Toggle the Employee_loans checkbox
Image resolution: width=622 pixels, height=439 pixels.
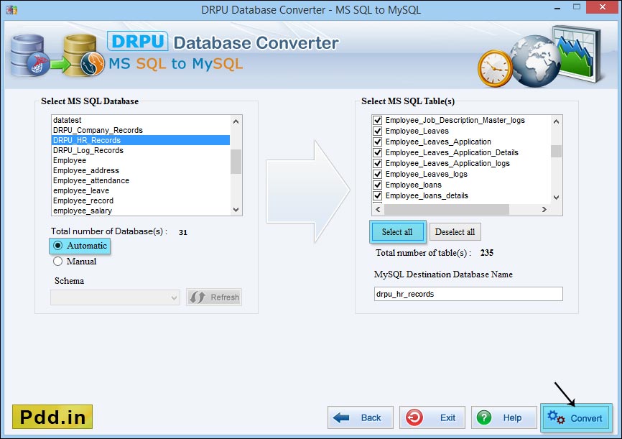pyautogui.click(x=377, y=185)
